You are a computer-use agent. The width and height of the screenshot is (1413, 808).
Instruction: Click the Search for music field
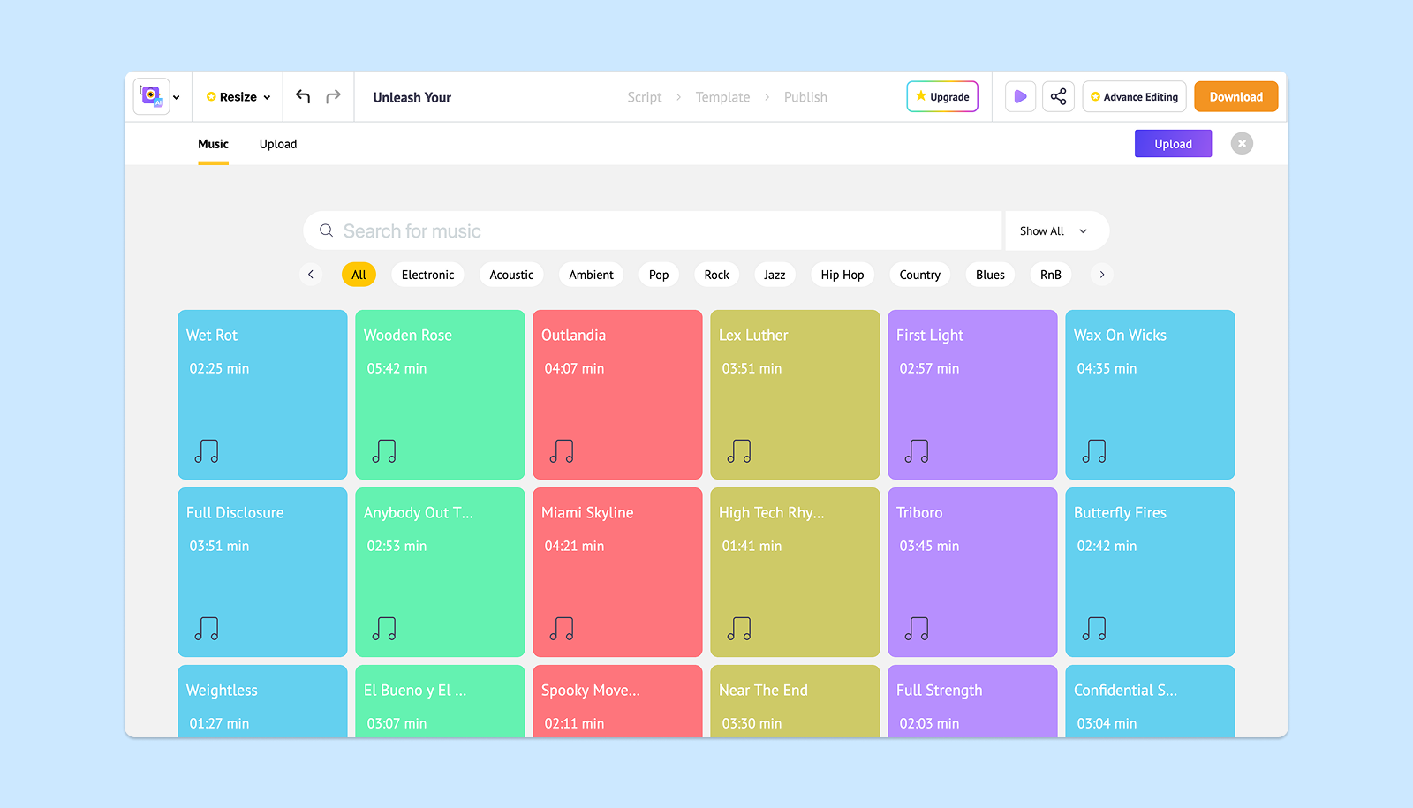(x=654, y=230)
